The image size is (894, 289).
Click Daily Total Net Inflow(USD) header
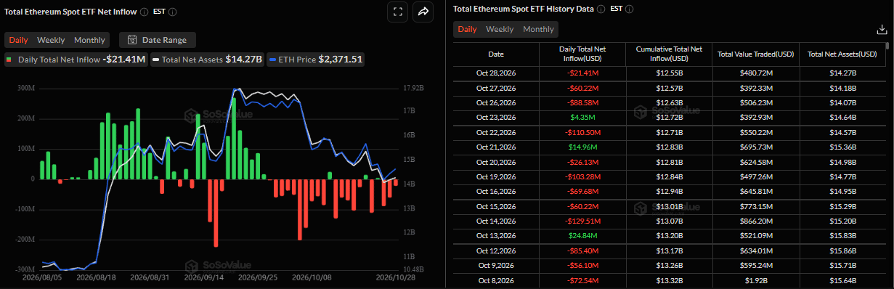582,54
